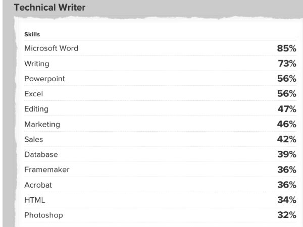Select the HTML skill label
Image resolution: width=303 pixels, height=227 pixels.
click(x=34, y=200)
